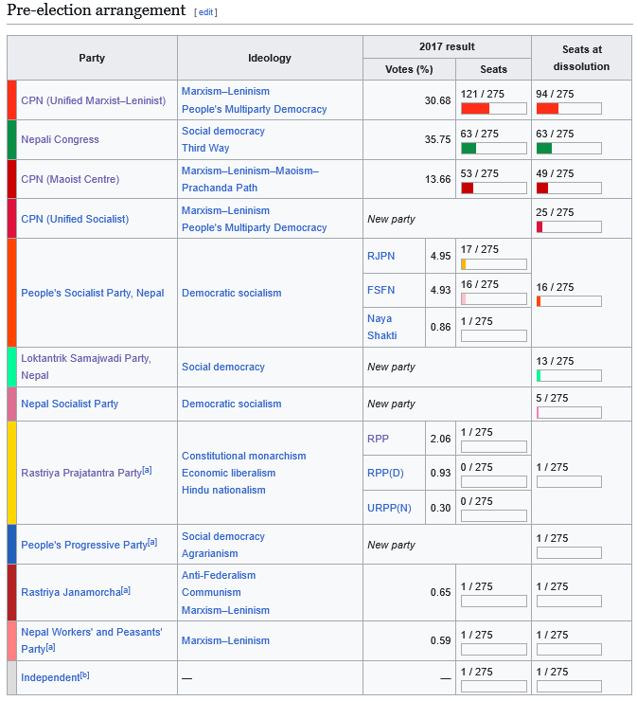Click the Ideology column header
The image size is (637, 701).
coord(270,58)
